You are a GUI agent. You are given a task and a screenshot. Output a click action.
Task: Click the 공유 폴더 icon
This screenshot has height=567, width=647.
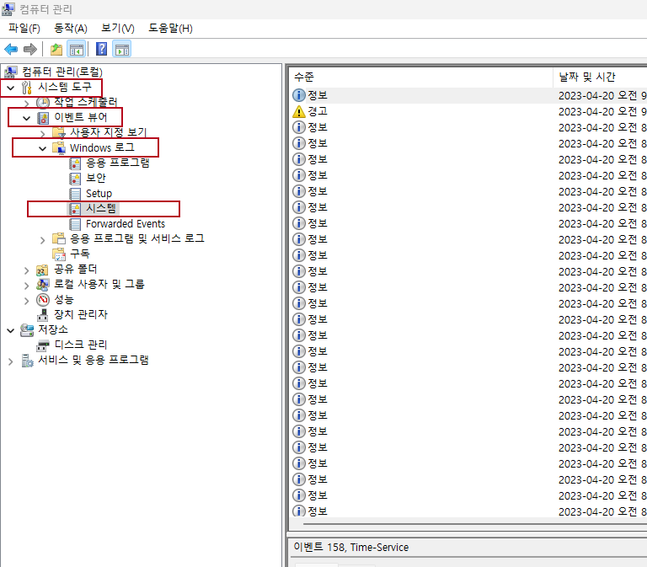point(42,270)
